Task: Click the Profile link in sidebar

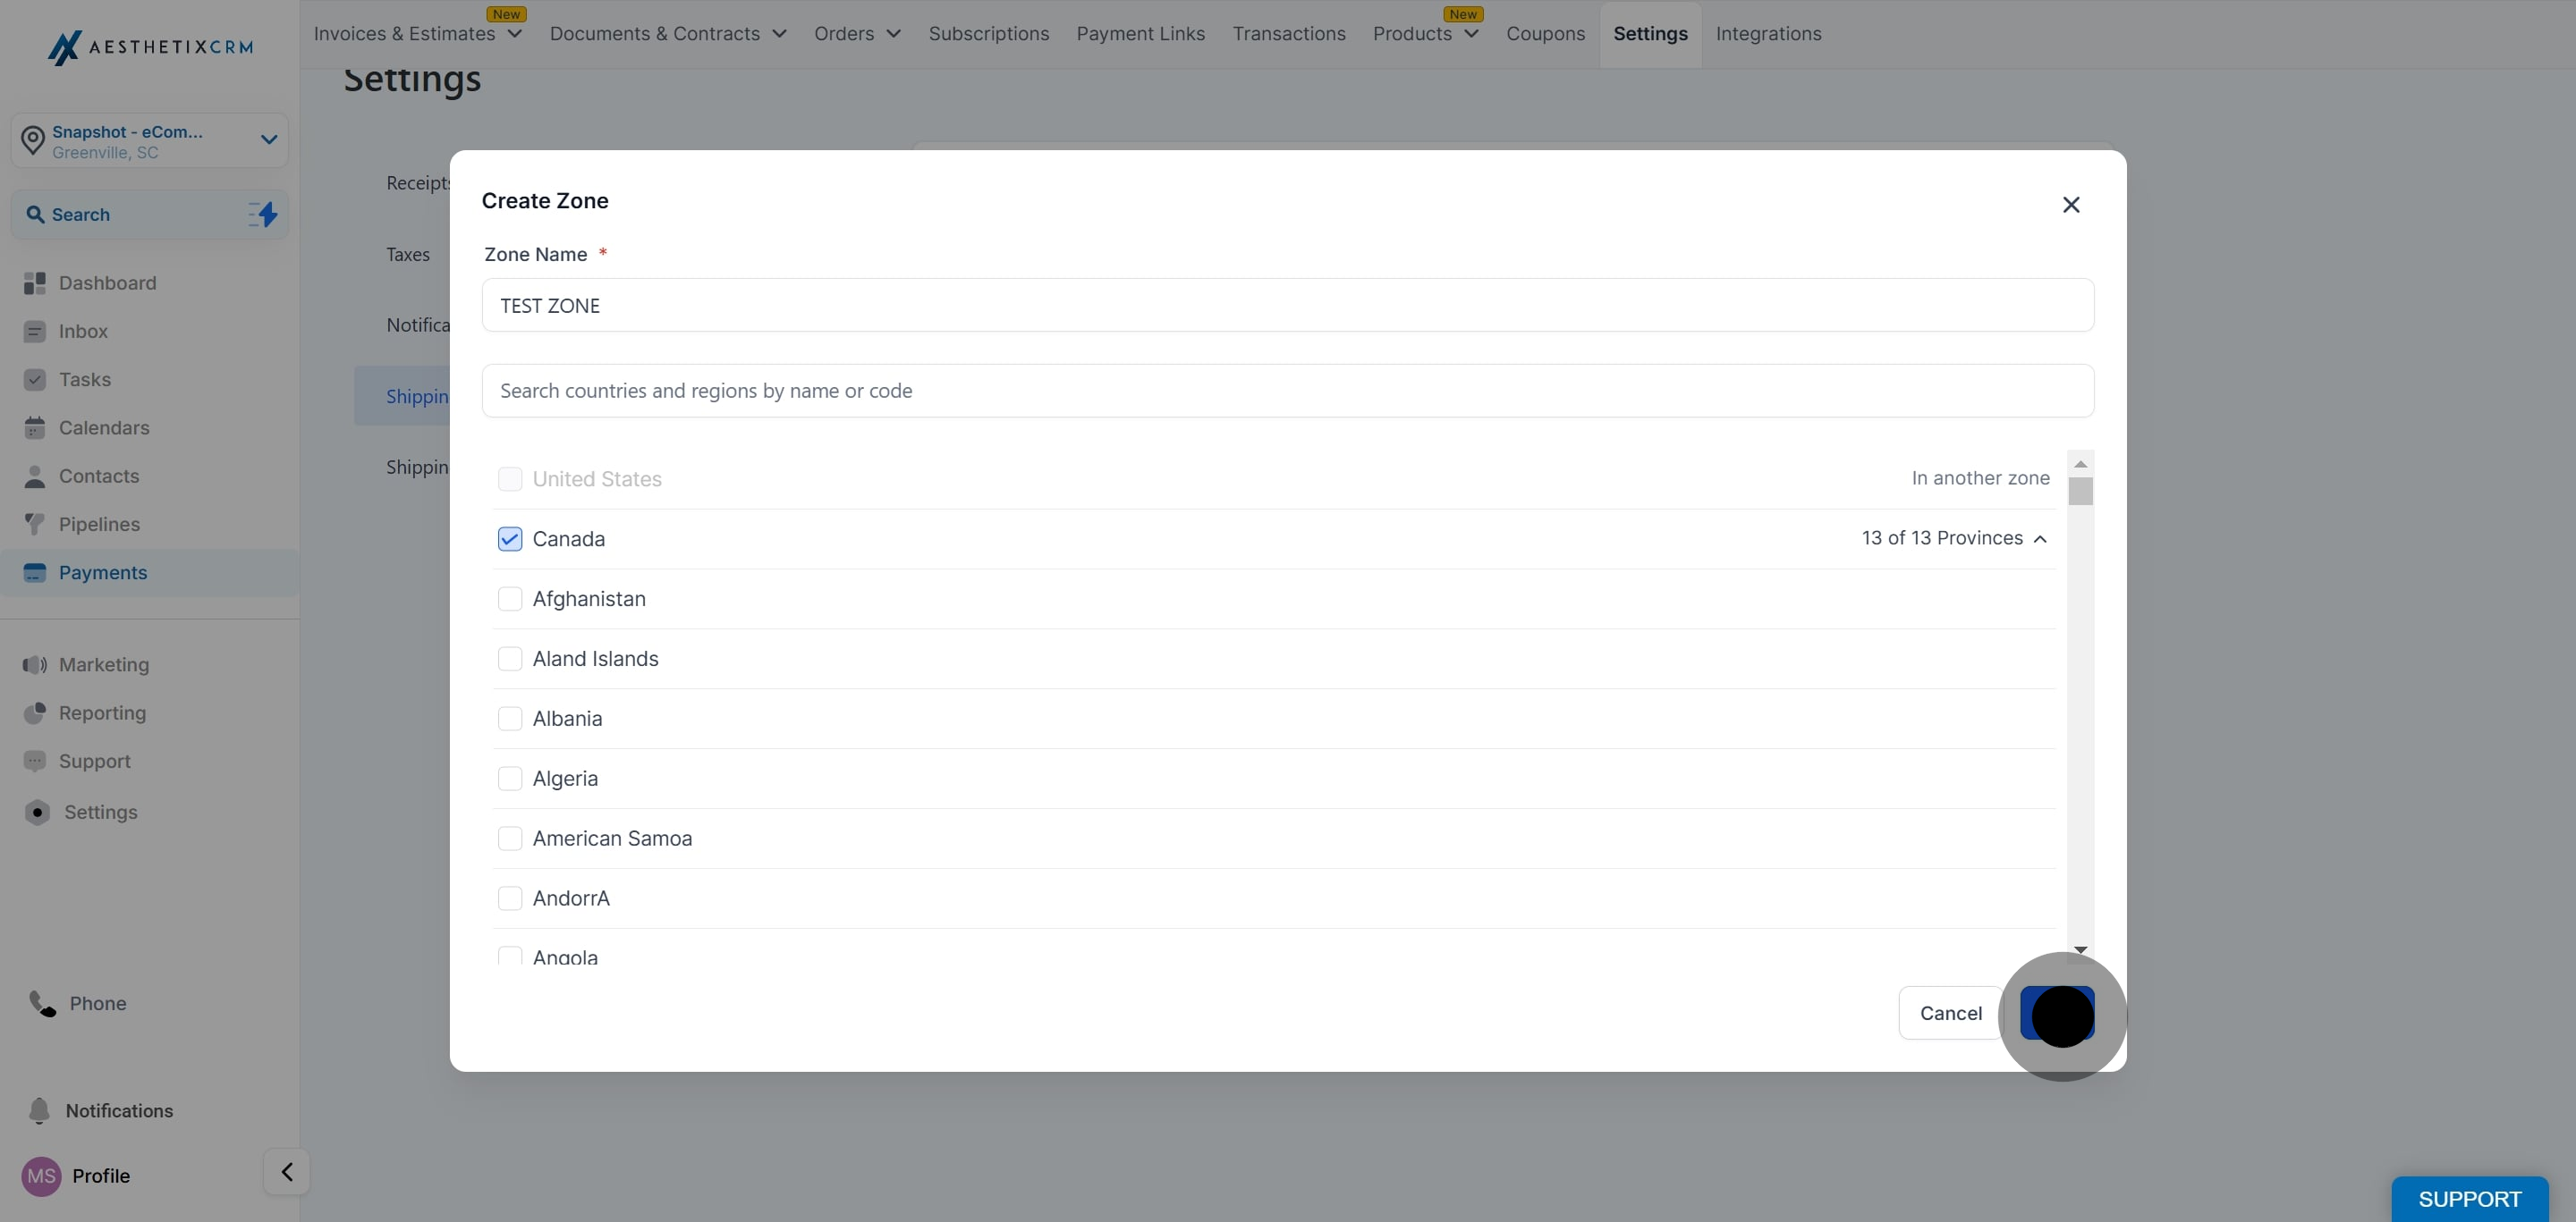Action: [x=101, y=1176]
